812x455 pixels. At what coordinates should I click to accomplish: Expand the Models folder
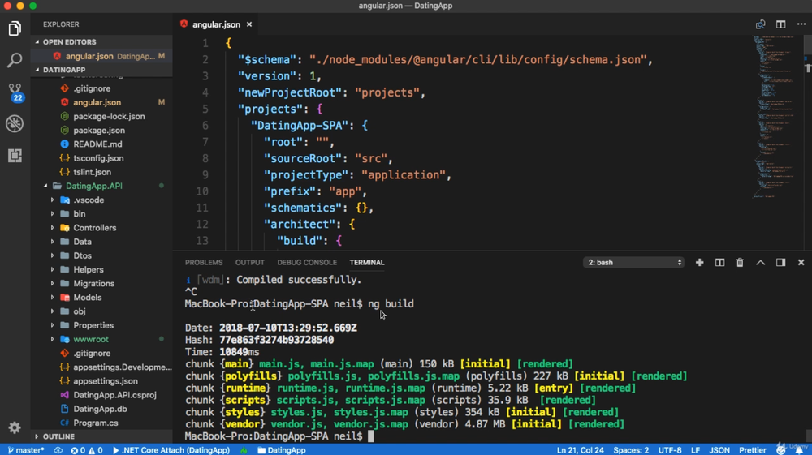(x=101, y=298)
